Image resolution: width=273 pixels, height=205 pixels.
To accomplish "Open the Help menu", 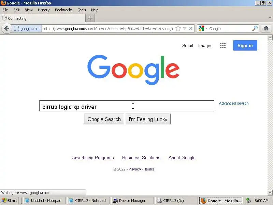I will [x=95, y=10].
